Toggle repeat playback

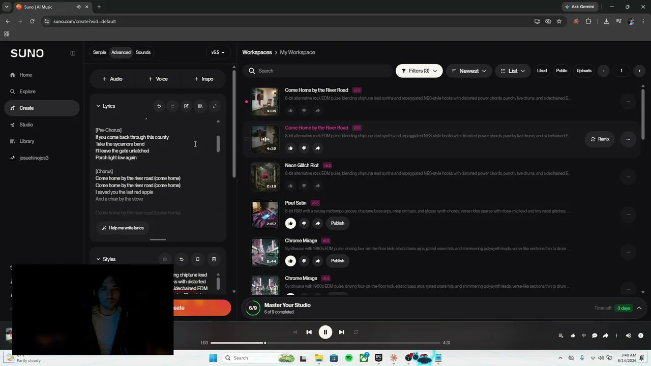click(356, 332)
